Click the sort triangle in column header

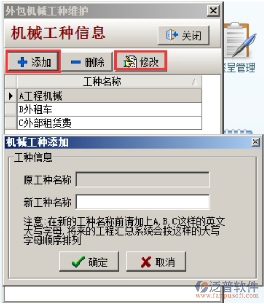[195, 83]
